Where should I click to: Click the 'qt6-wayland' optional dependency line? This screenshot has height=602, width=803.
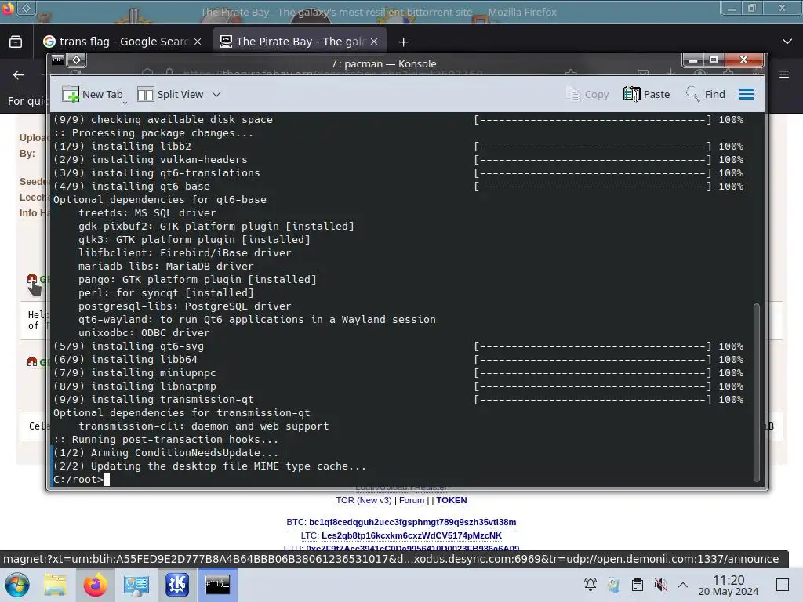[x=256, y=320]
